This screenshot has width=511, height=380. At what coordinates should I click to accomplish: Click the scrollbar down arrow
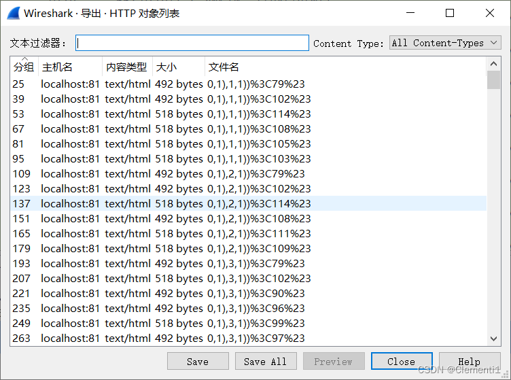point(493,339)
